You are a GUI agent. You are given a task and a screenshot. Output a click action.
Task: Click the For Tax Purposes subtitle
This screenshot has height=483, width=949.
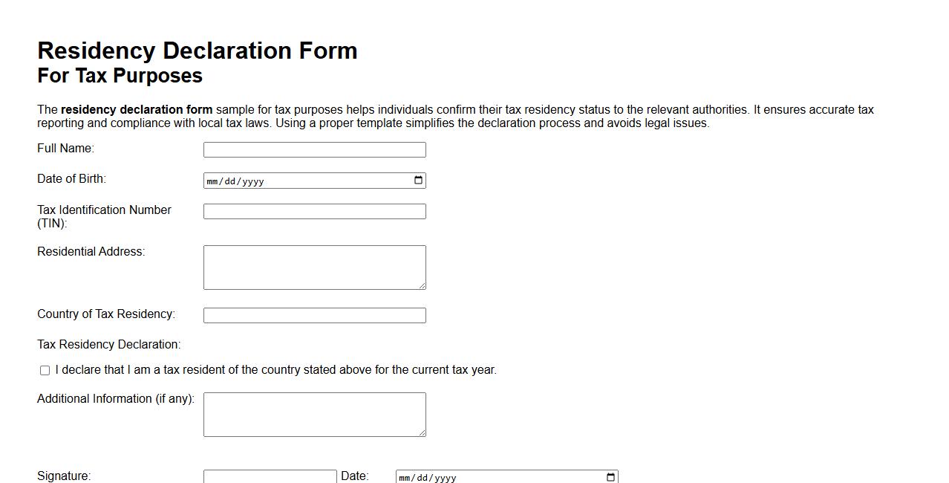(x=120, y=75)
